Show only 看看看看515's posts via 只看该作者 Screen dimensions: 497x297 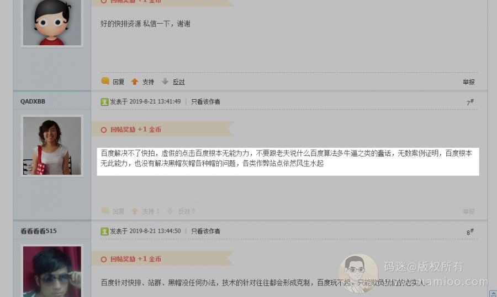pyautogui.click(x=205, y=231)
